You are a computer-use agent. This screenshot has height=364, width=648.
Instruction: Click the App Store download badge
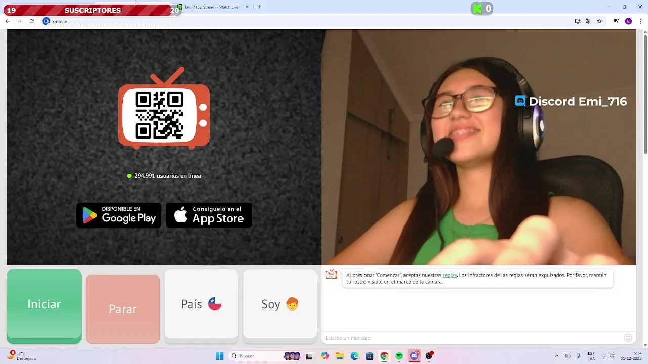[209, 215]
